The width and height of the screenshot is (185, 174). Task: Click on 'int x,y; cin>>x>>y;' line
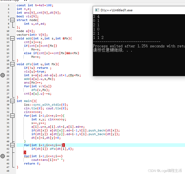coord(49,119)
